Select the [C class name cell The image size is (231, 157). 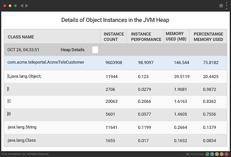pos(9,101)
